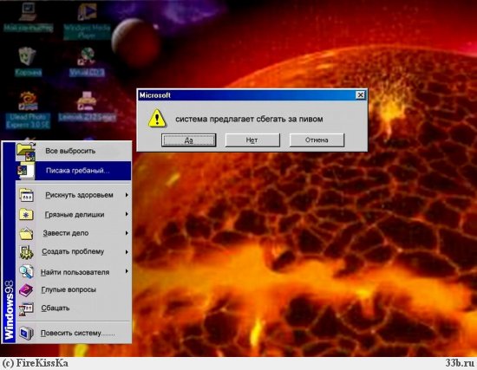Open the Ulead Photo Express 3.0 SE shortcut
The width and height of the screenshot is (477, 370).
[x=28, y=109]
